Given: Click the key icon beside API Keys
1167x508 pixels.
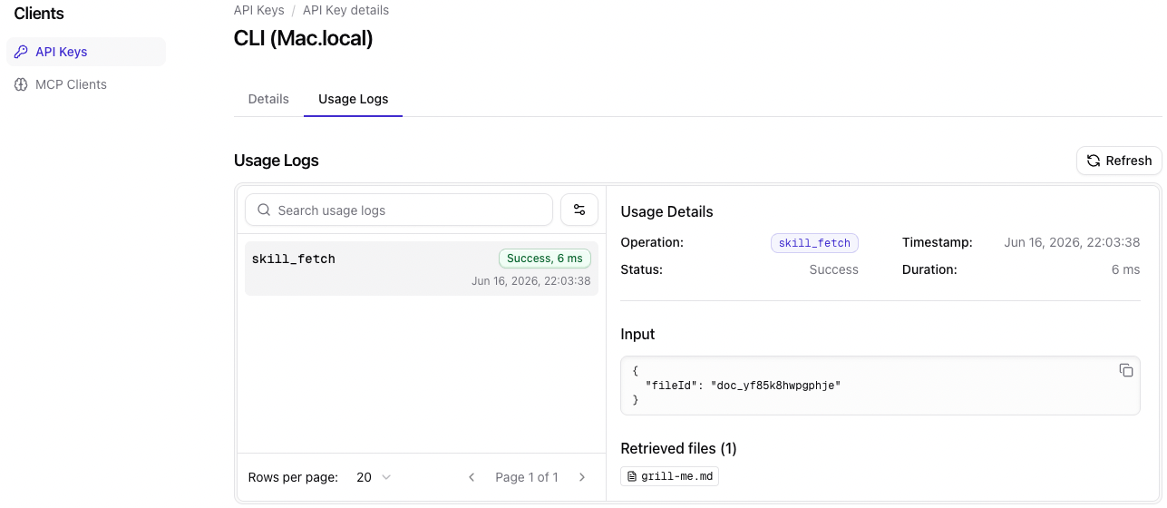Looking at the screenshot, I should point(21,52).
